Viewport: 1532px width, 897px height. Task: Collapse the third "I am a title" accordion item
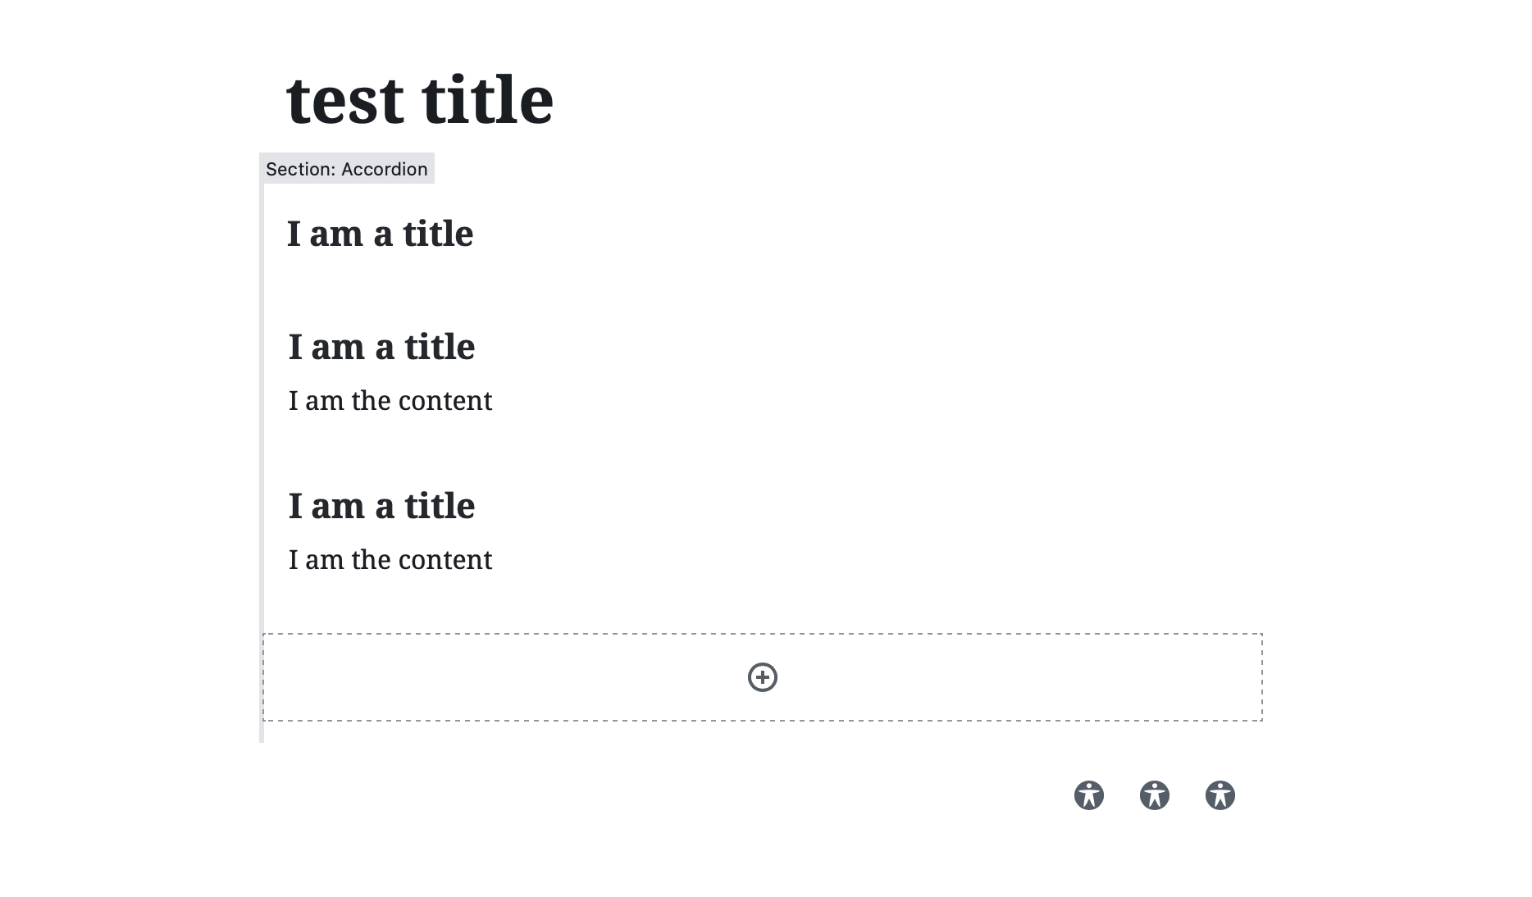click(x=381, y=507)
